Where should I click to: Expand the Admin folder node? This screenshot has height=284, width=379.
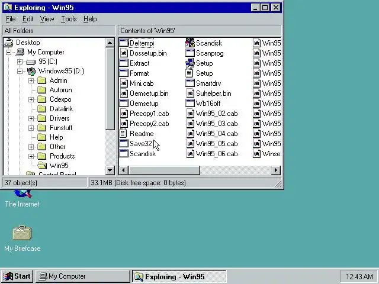(31, 80)
